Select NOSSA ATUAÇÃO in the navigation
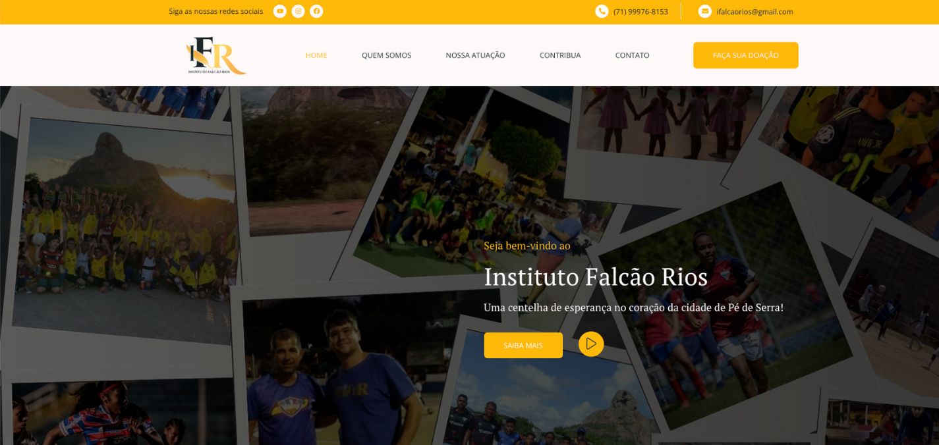The width and height of the screenshot is (939, 445). pos(475,55)
